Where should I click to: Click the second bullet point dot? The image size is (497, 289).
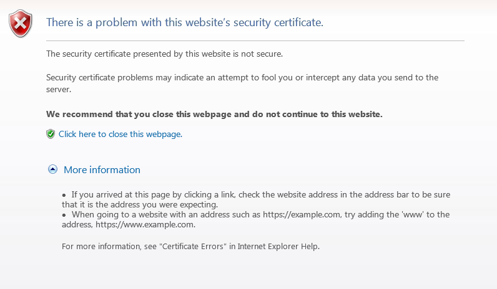click(64, 216)
